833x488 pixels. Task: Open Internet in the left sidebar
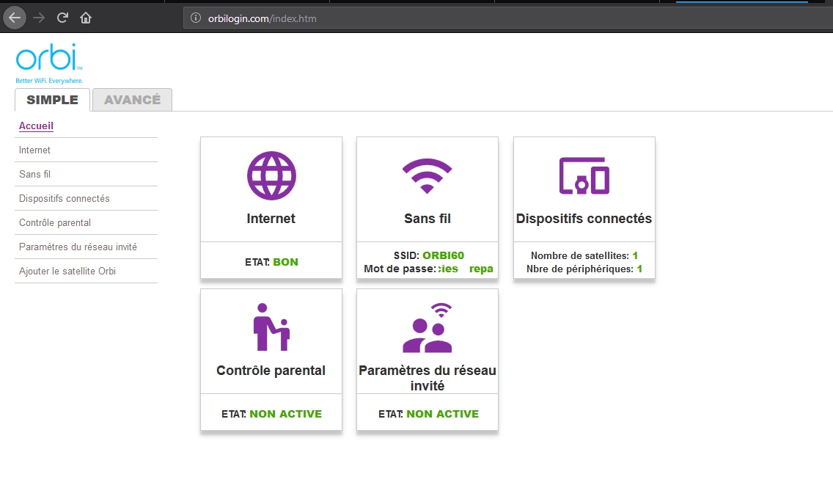[x=34, y=150]
